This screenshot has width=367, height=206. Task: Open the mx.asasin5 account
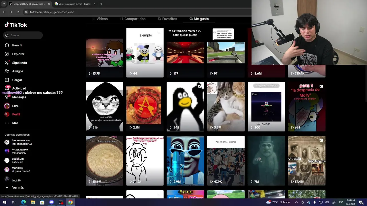[x=16, y=151]
